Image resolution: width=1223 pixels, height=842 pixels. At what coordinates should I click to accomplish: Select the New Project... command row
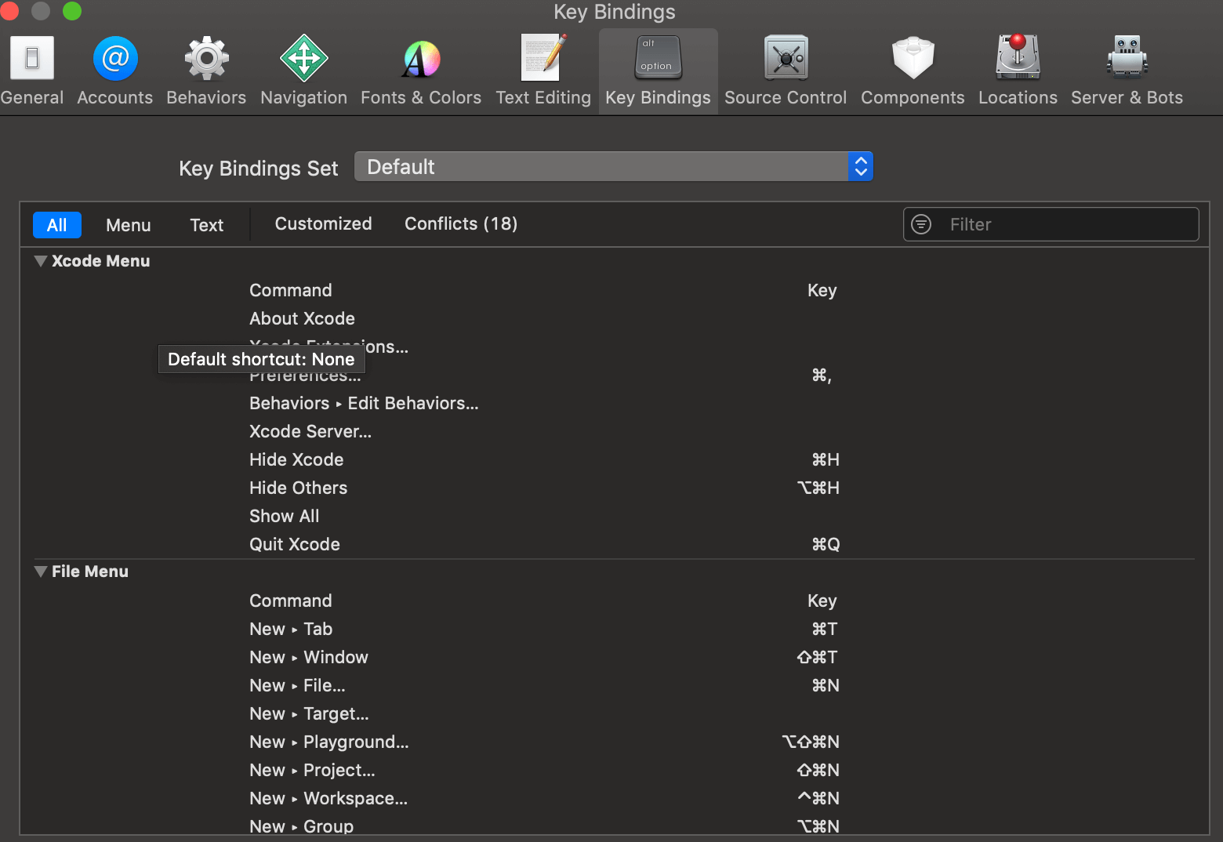615,770
